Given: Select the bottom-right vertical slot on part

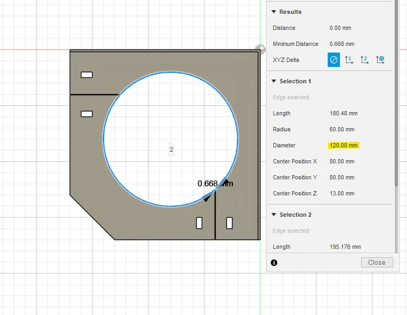Looking at the screenshot, I should coord(229,223).
